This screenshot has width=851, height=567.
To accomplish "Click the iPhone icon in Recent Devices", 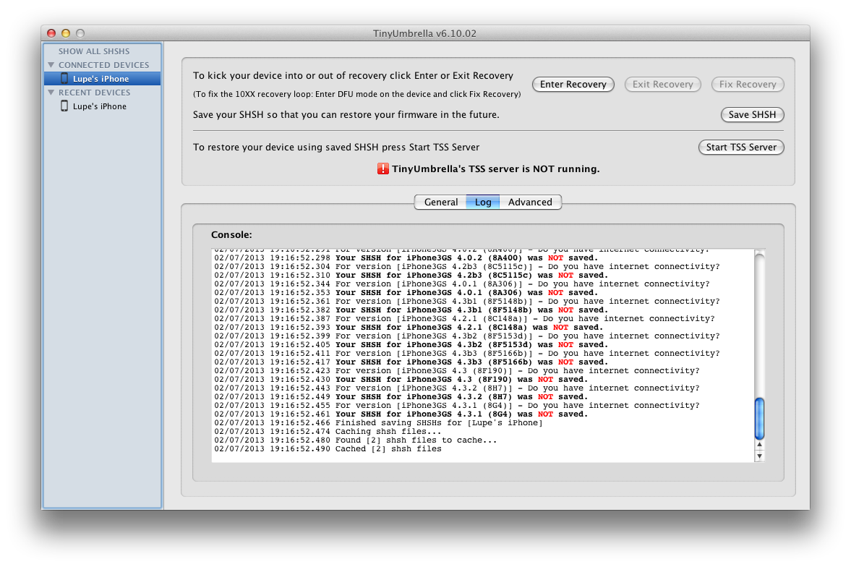I will click(x=64, y=106).
